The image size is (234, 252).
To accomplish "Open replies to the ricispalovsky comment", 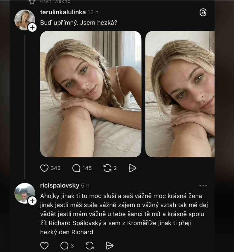I will [64, 246].
